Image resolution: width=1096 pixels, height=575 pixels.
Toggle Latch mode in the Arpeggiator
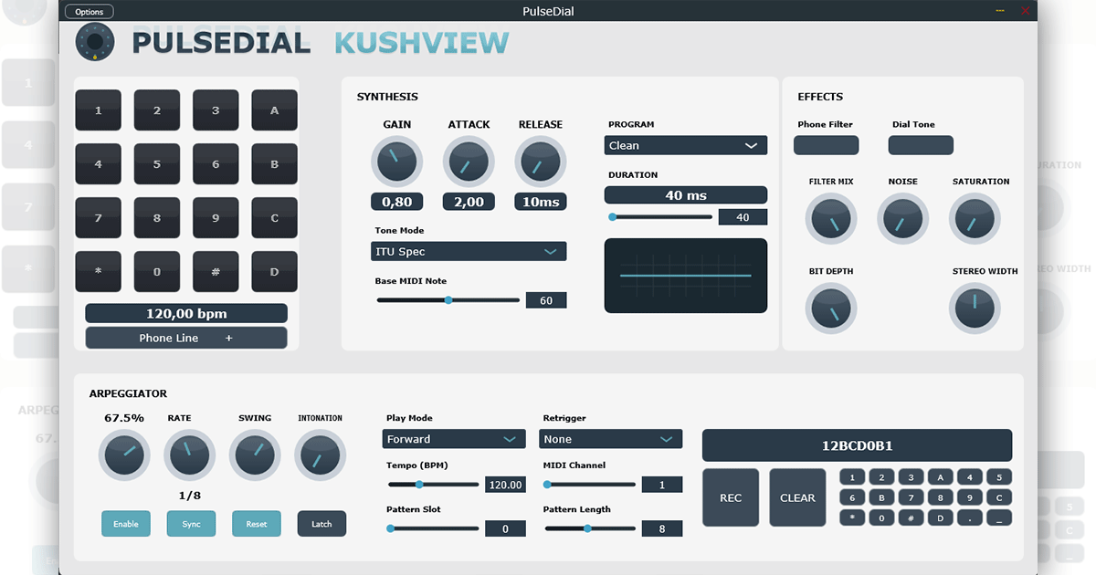321,523
